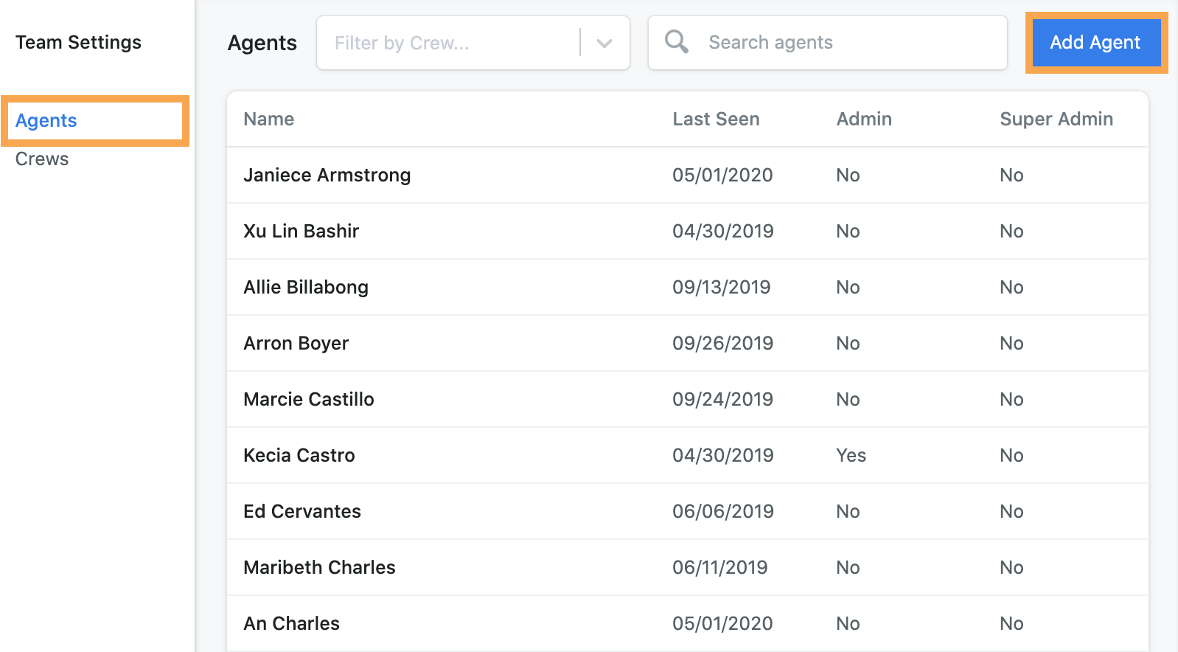The height and width of the screenshot is (652, 1178).
Task: Click An Charles's date 05/01/2020
Action: click(722, 623)
